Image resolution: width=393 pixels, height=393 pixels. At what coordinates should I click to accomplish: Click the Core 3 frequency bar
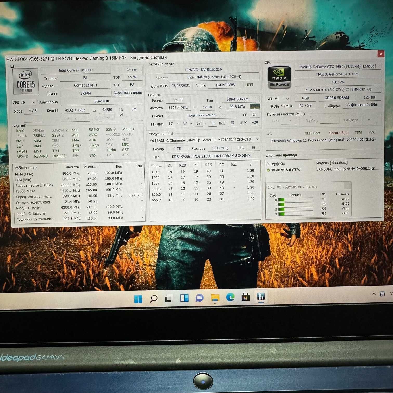click(296, 214)
